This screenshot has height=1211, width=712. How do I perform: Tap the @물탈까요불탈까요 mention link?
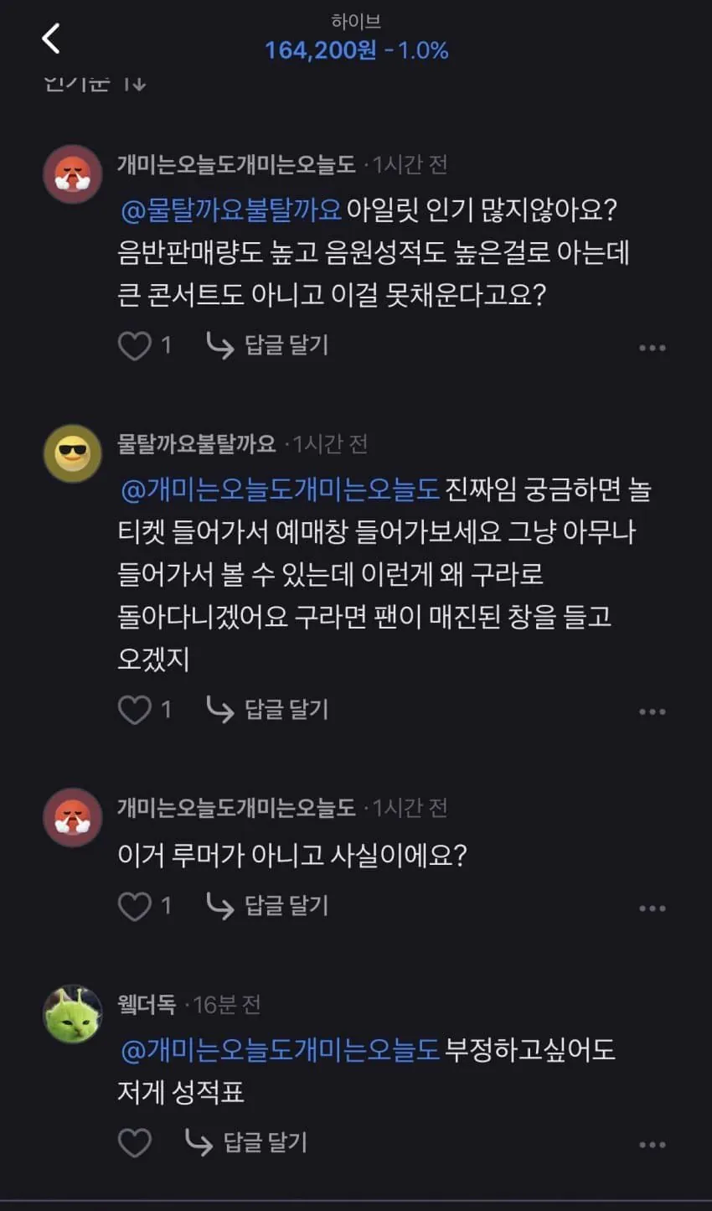[x=231, y=210]
